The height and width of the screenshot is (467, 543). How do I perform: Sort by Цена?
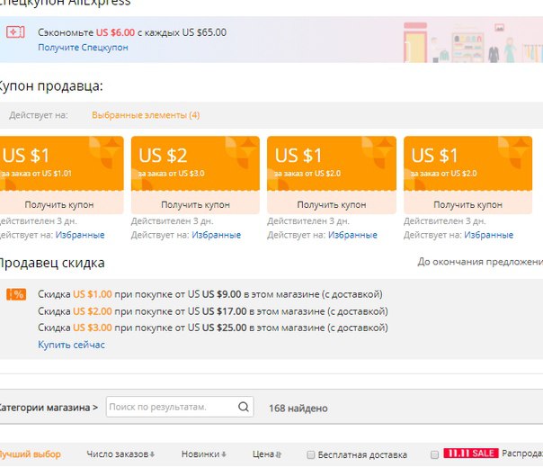[x=267, y=454]
